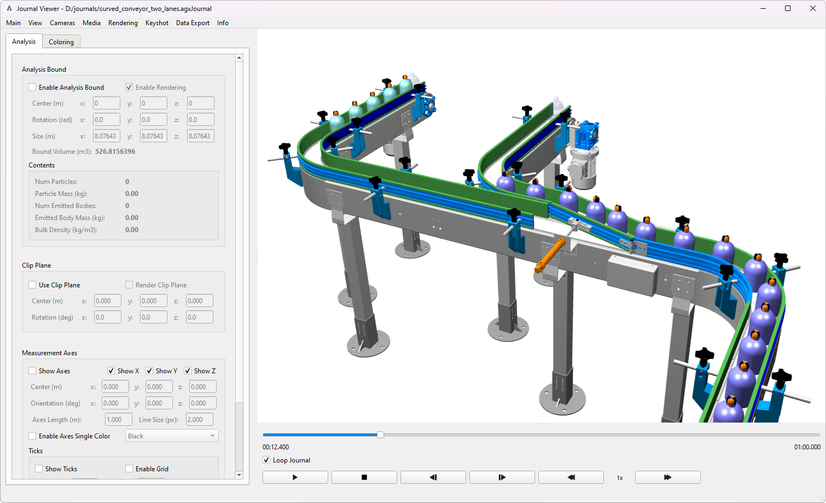Uncheck Show X axis
Viewport: 826px width, 503px height.
(111, 371)
